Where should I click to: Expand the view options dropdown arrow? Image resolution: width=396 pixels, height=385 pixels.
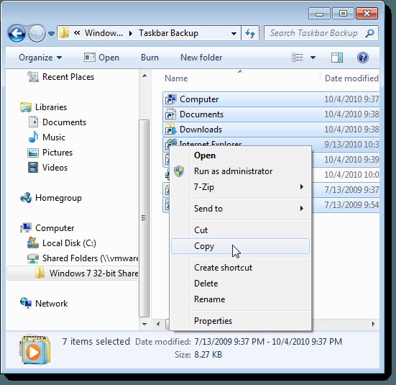(x=313, y=58)
